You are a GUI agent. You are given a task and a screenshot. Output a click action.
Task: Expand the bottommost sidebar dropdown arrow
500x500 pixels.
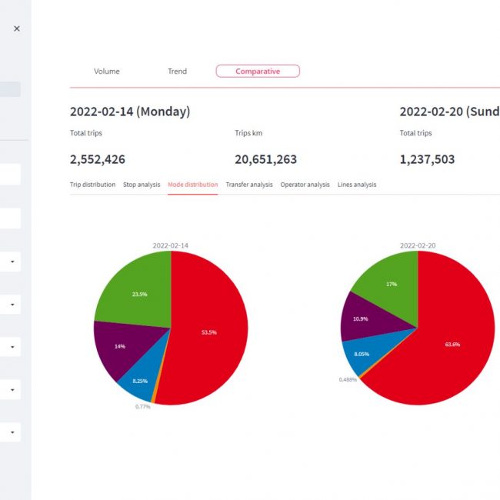[x=13, y=433]
